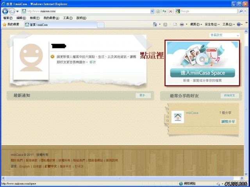Click the miiiCasa friend house icon
Screen dimensions: 250x187
pos(178,117)
